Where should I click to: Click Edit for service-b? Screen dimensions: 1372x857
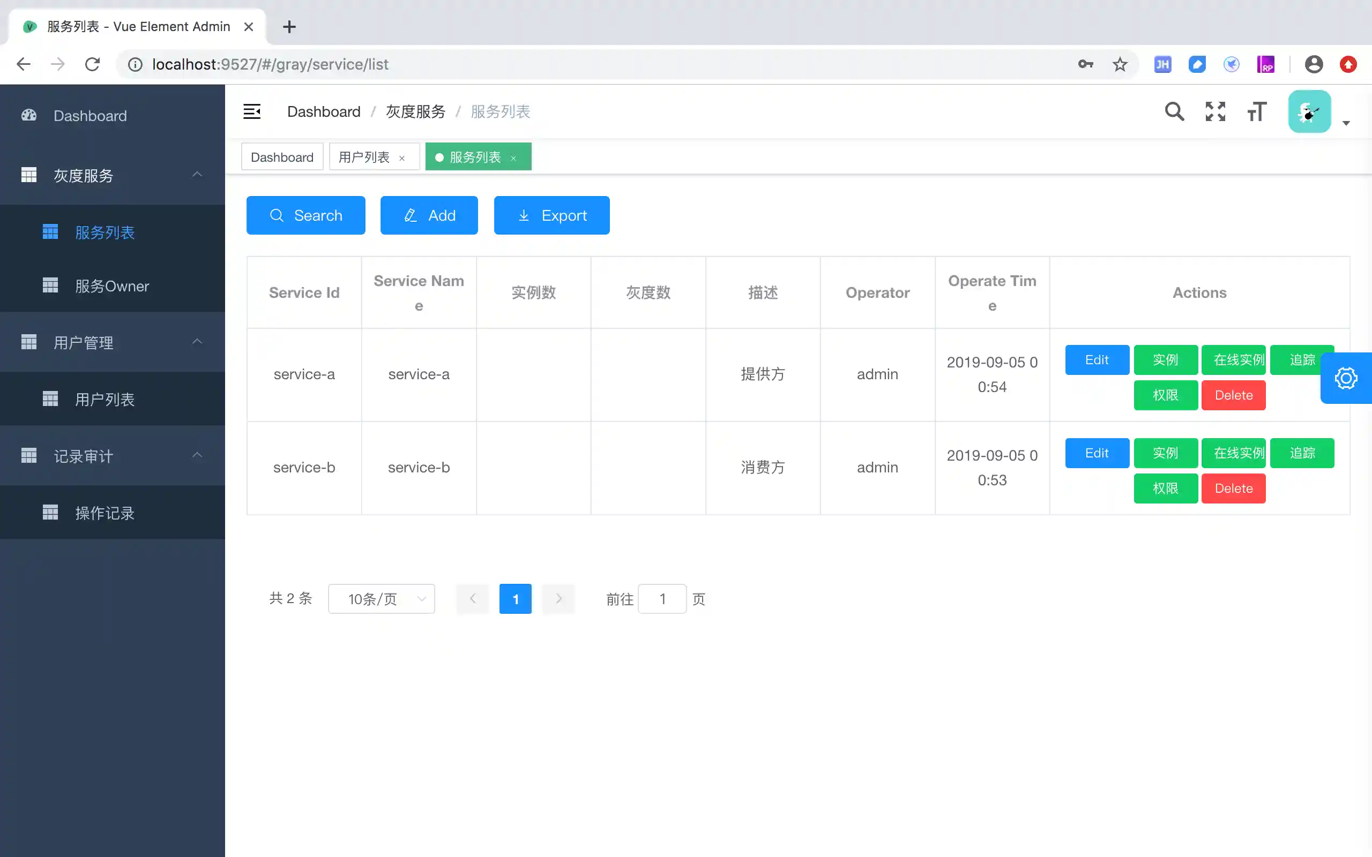point(1097,454)
